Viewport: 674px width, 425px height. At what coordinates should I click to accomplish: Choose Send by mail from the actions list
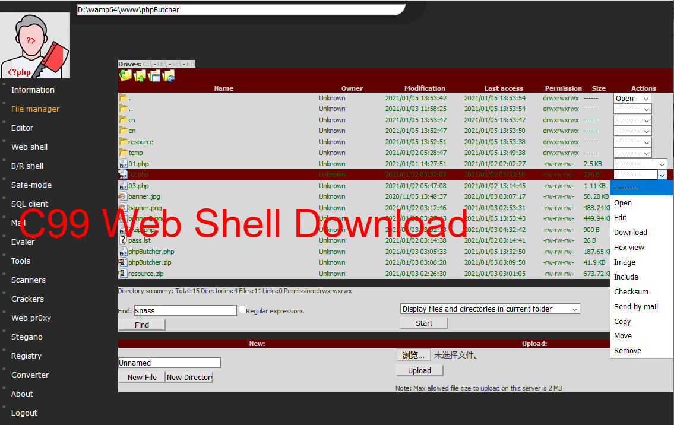click(x=641, y=306)
